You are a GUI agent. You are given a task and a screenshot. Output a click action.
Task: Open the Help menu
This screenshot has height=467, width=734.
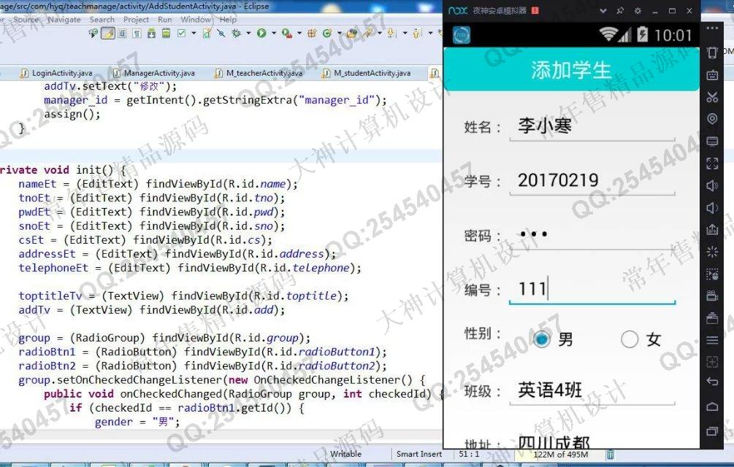pyautogui.click(x=228, y=20)
